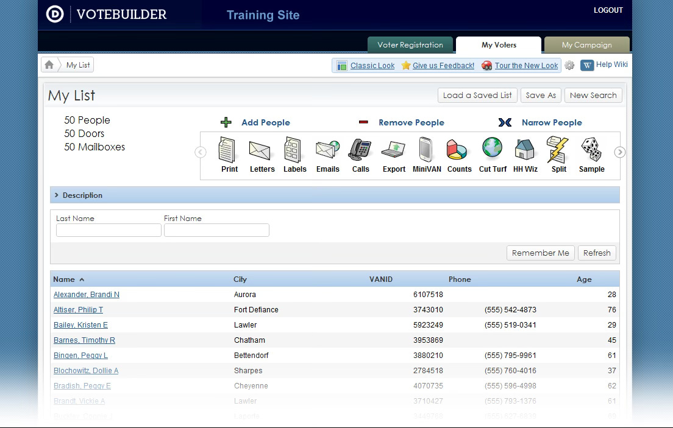Open the Help Wiki link

tap(611, 65)
